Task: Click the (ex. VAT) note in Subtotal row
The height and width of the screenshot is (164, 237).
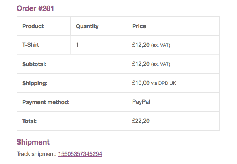Action: pyautogui.click(x=161, y=64)
